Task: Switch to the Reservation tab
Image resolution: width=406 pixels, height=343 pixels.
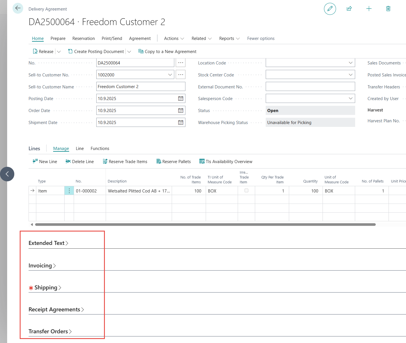Action: 83,38
